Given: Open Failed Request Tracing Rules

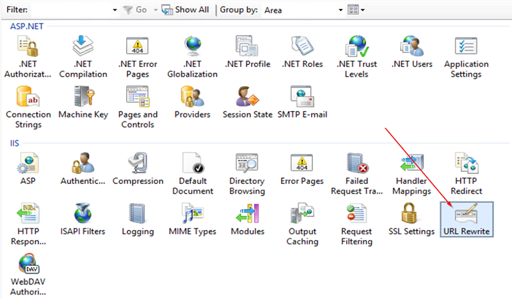Looking at the screenshot, I should (356, 174).
